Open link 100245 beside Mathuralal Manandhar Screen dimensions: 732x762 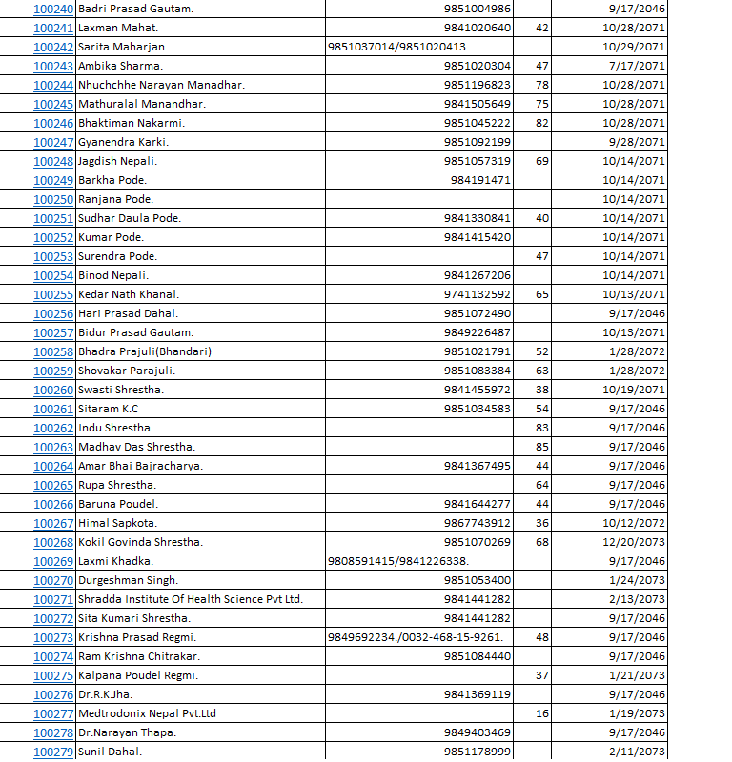53,104
